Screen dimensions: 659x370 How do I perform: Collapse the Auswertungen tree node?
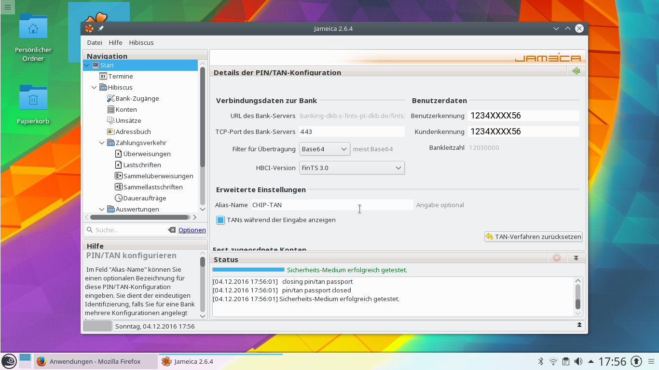[x=102, y=209]
